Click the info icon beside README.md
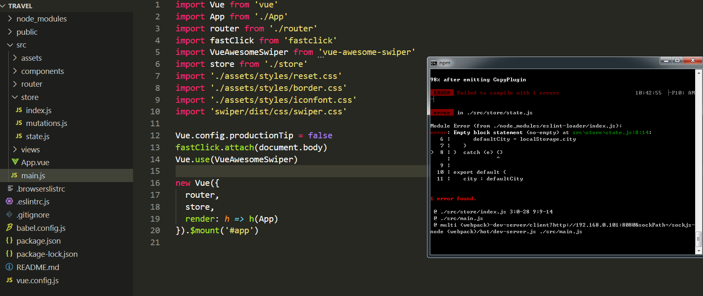The height and width of the screenshot is (296, 703). pos(10,267)
